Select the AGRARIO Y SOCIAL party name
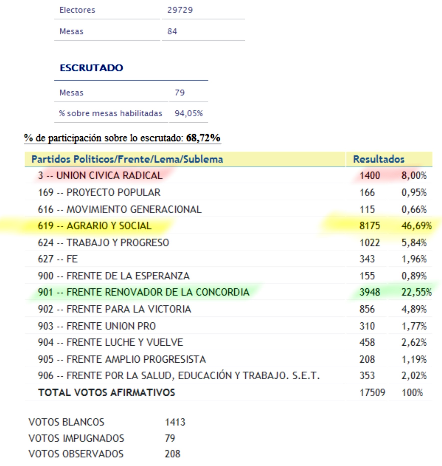Viewport: 442px width, 466px height. pyautogui.click(x=95, y=226)
